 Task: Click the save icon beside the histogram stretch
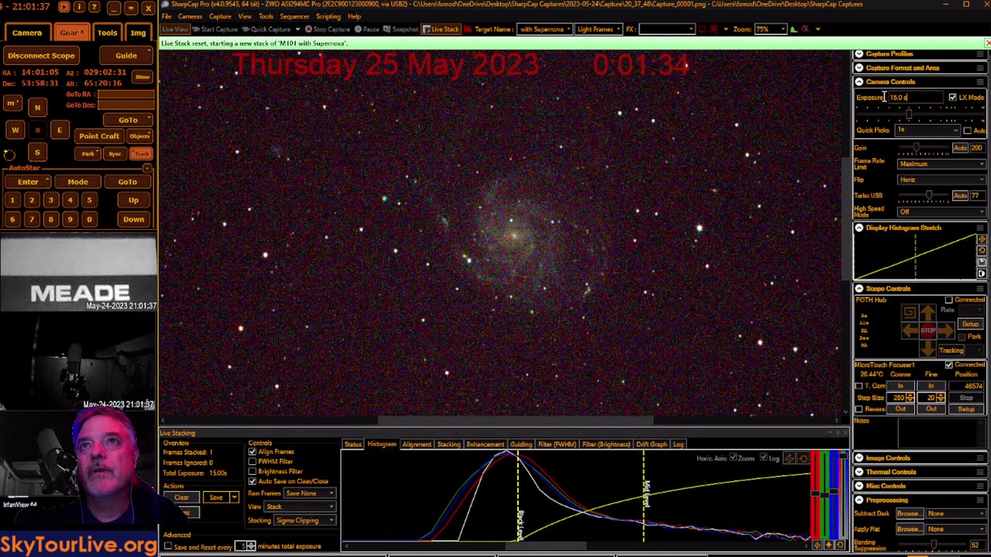pyautogui.click(x=982, y=261)
